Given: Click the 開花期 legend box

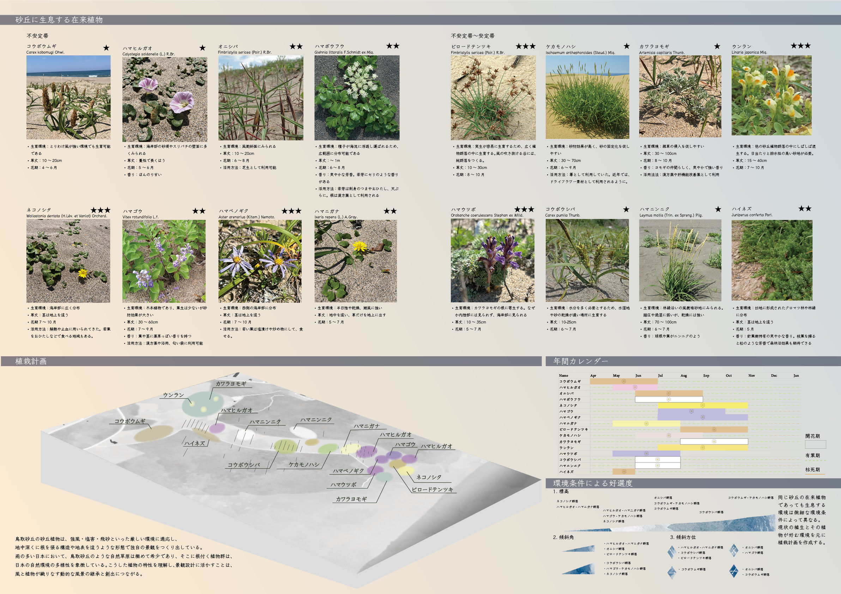Looking at the screenshot, I should [815, 444].
